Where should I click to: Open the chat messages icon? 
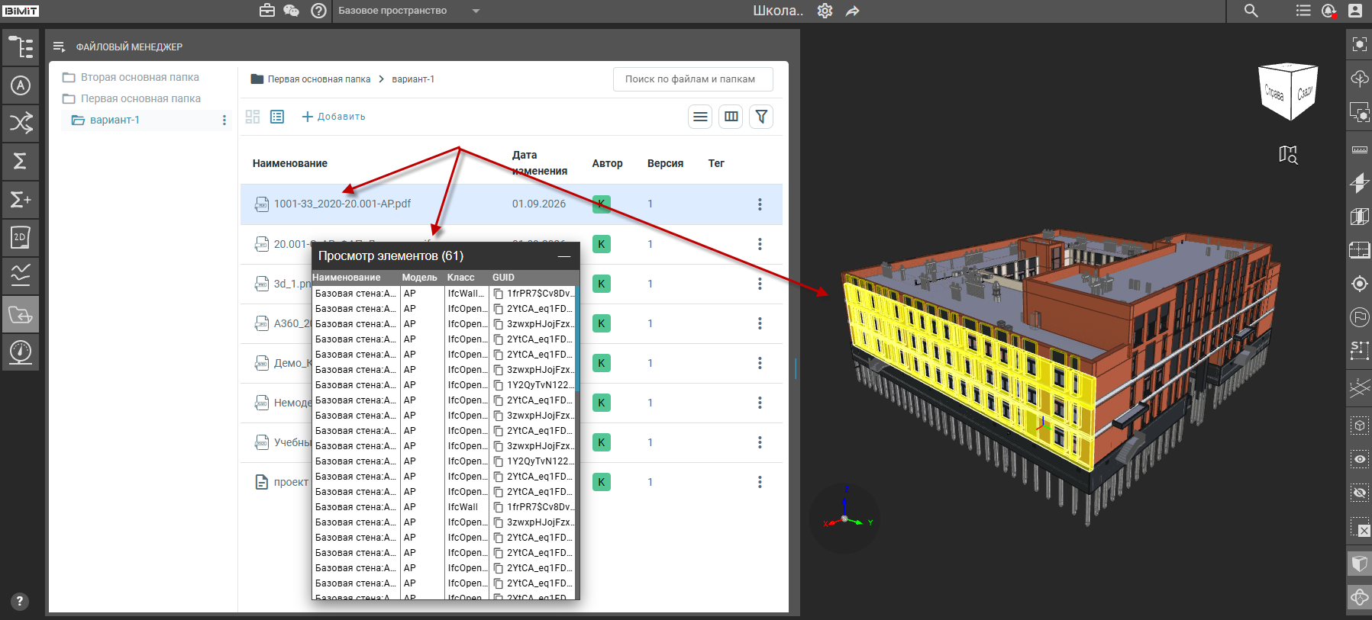(291, 11)
